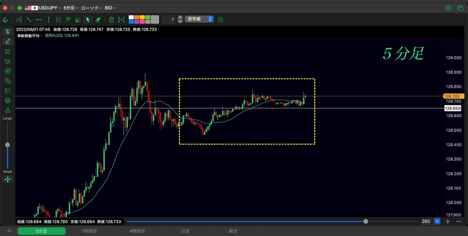Open the 通常線 line style dropdown
This screenshot has width=468, height=236.
tap(199, 19)
